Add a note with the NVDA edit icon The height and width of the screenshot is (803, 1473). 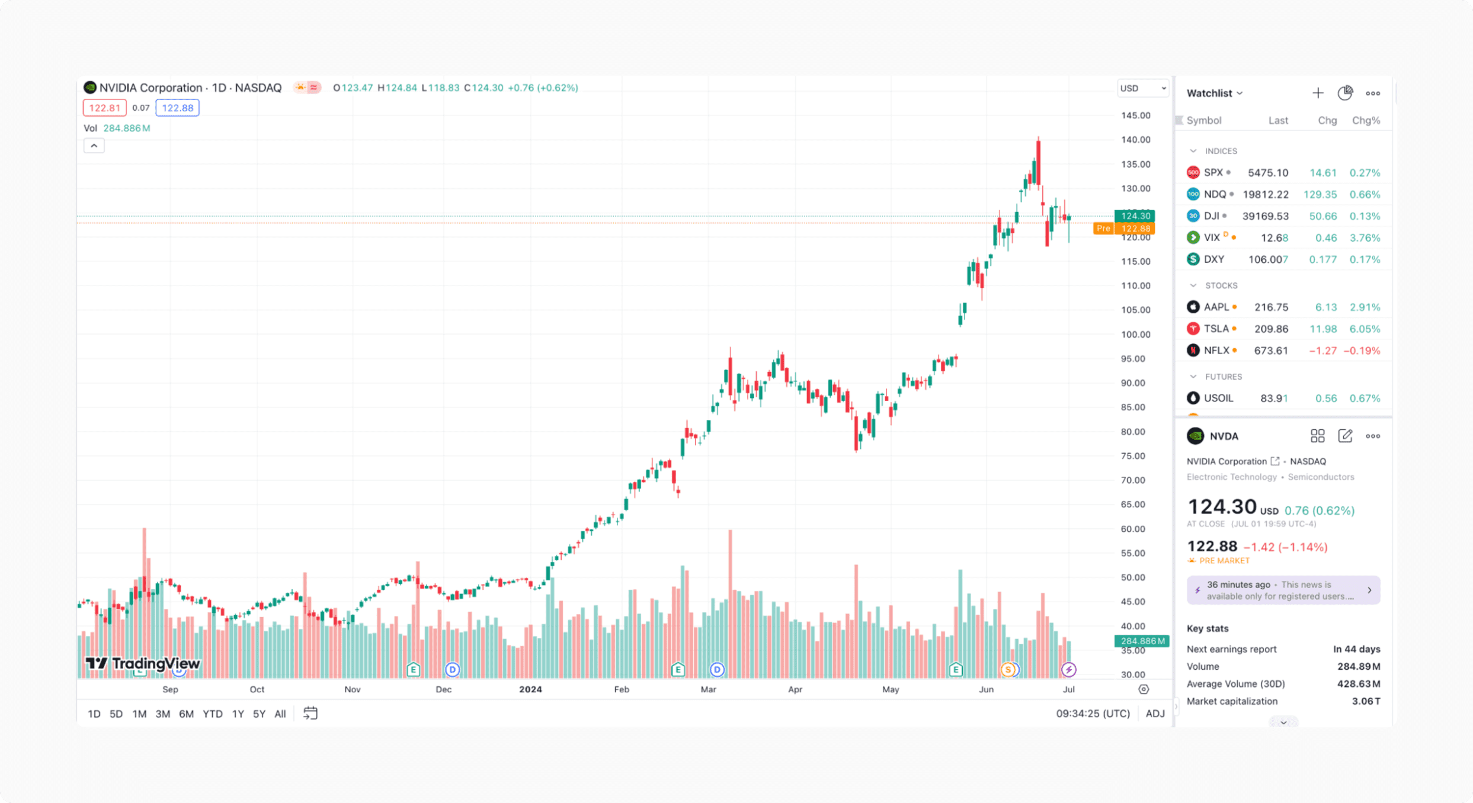pos(1345,436)
